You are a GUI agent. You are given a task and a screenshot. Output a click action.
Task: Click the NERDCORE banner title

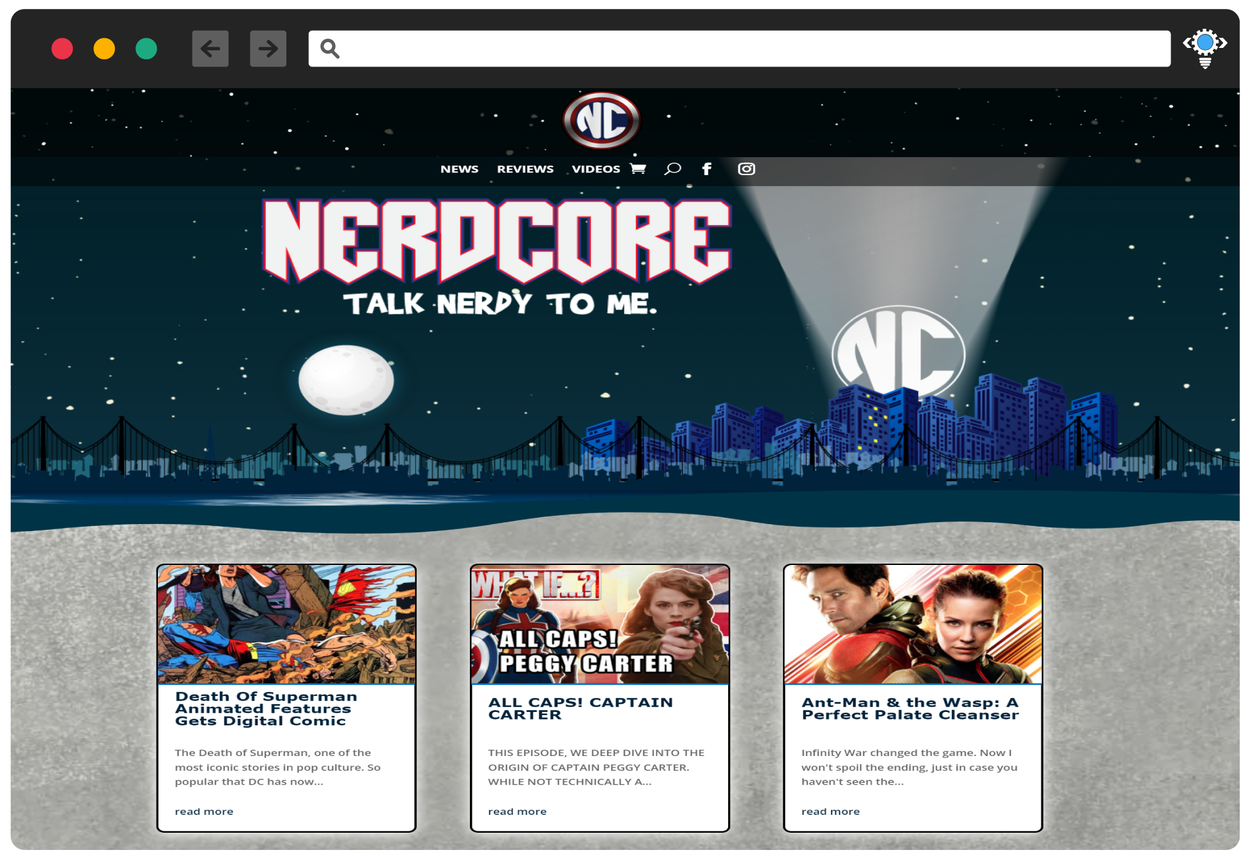(x=497, y=242)
